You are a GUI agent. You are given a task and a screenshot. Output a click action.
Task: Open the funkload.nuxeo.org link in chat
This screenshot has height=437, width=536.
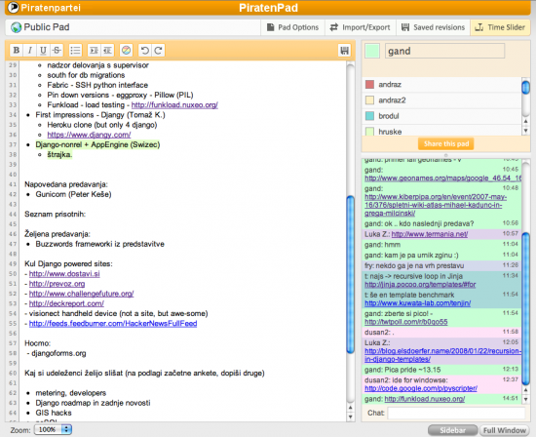click(425, 399)
